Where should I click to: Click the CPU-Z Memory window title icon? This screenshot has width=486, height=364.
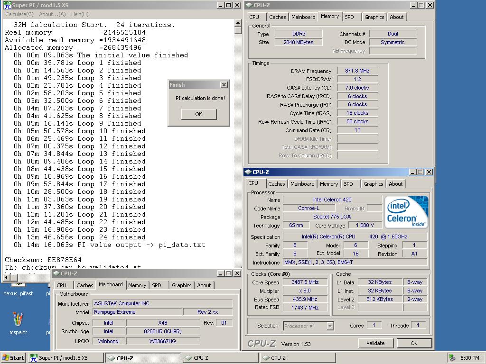249,5
